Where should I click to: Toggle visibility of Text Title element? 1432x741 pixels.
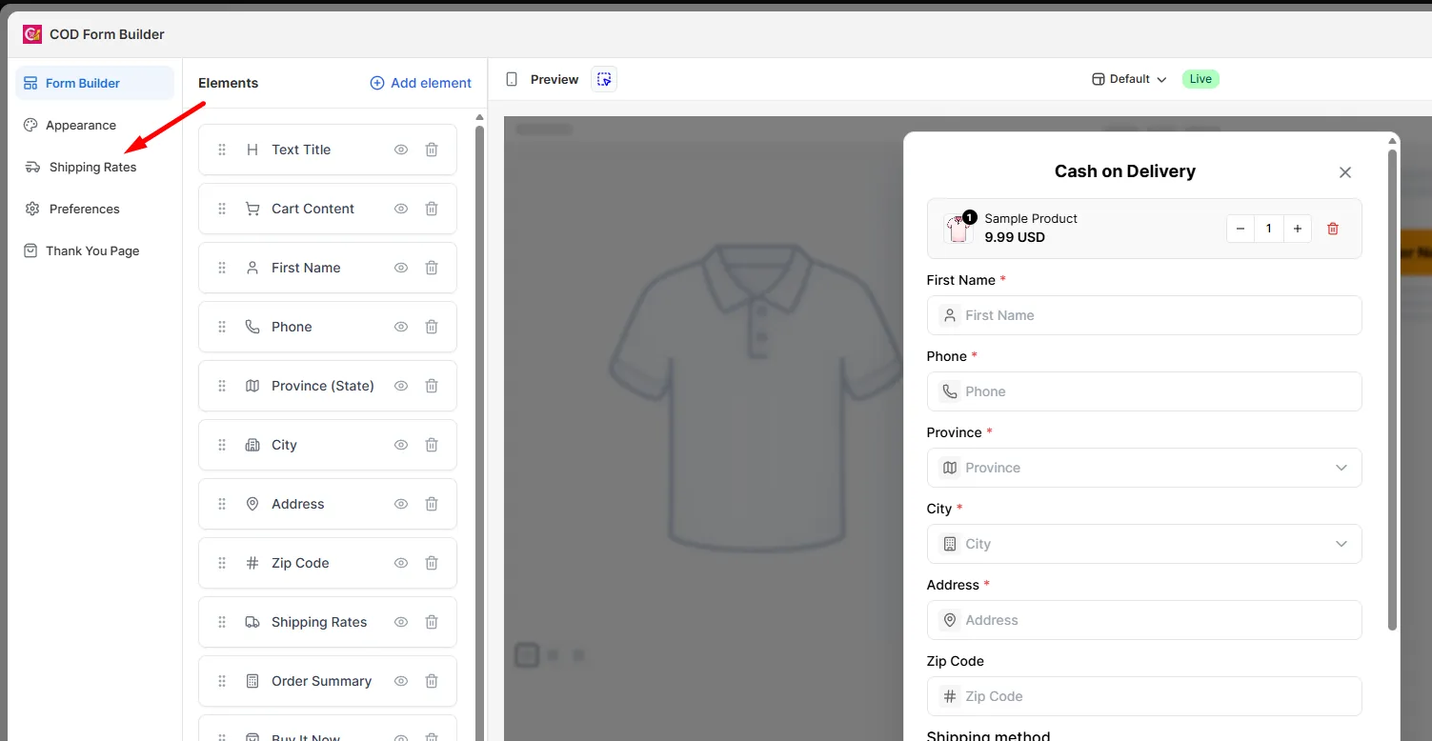point(401,150)
